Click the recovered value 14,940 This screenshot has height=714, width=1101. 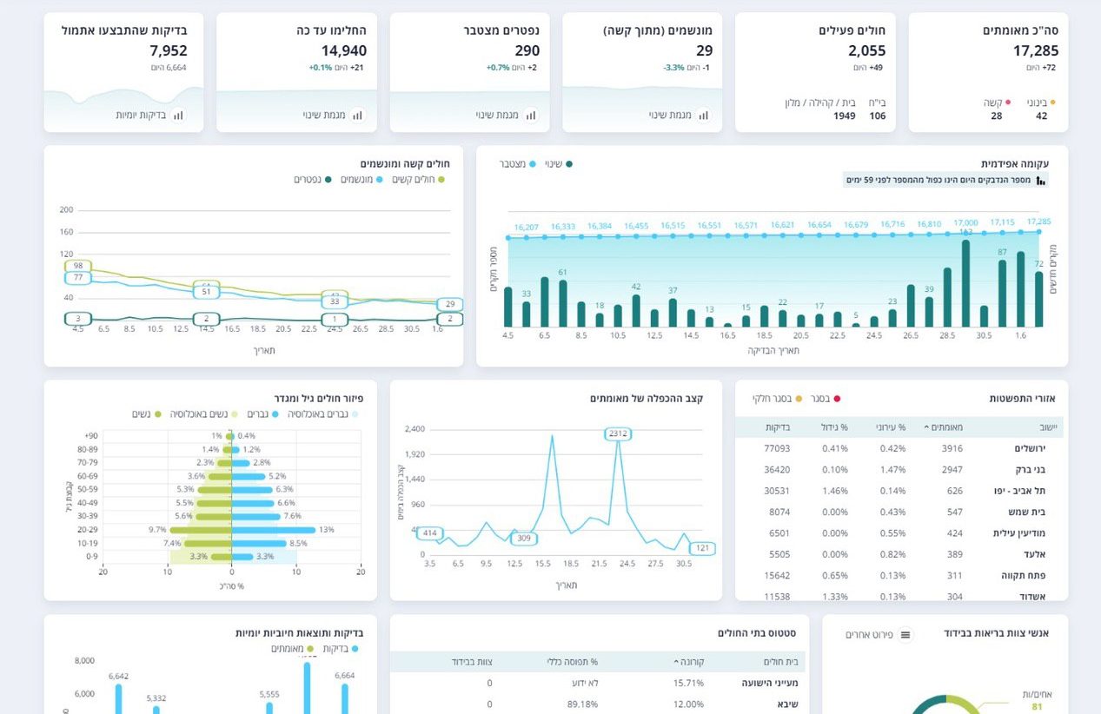344,51
